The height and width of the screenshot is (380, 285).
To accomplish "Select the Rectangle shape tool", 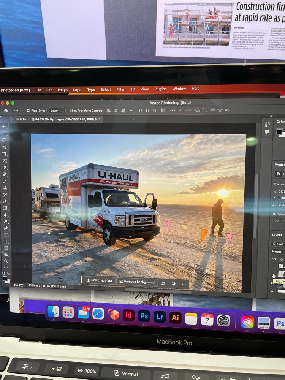I will (6, 248).
